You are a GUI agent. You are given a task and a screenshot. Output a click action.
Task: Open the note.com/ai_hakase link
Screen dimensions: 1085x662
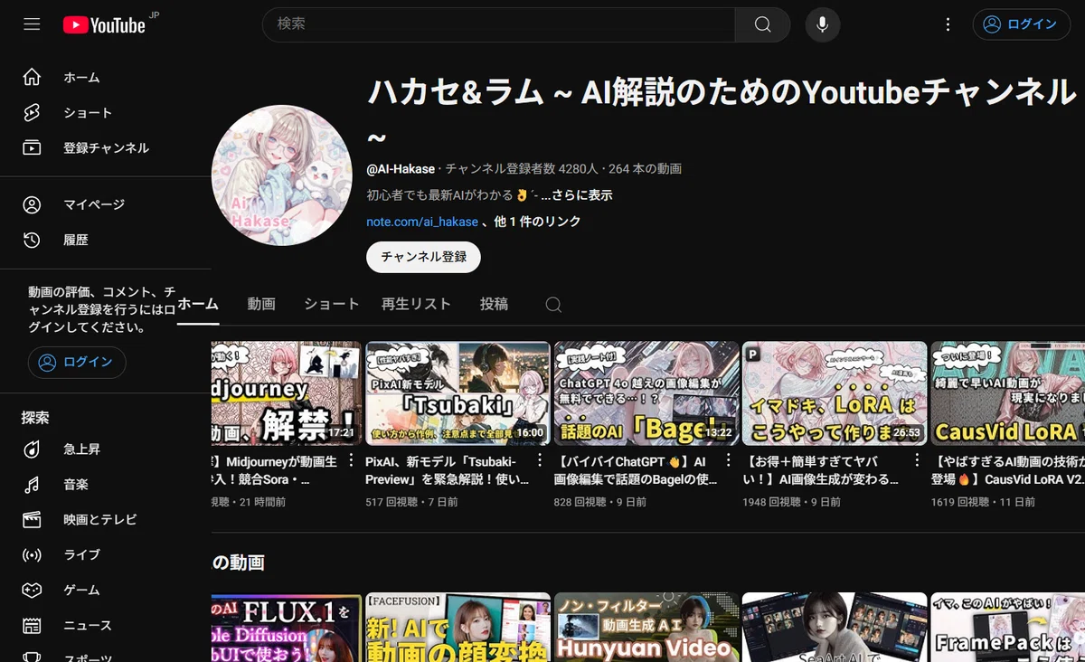(422, 222)
